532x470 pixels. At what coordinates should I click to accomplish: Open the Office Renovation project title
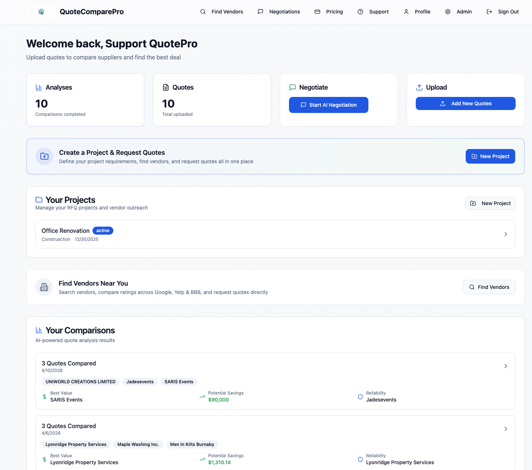pyautogui.click(x=66, y=231)
